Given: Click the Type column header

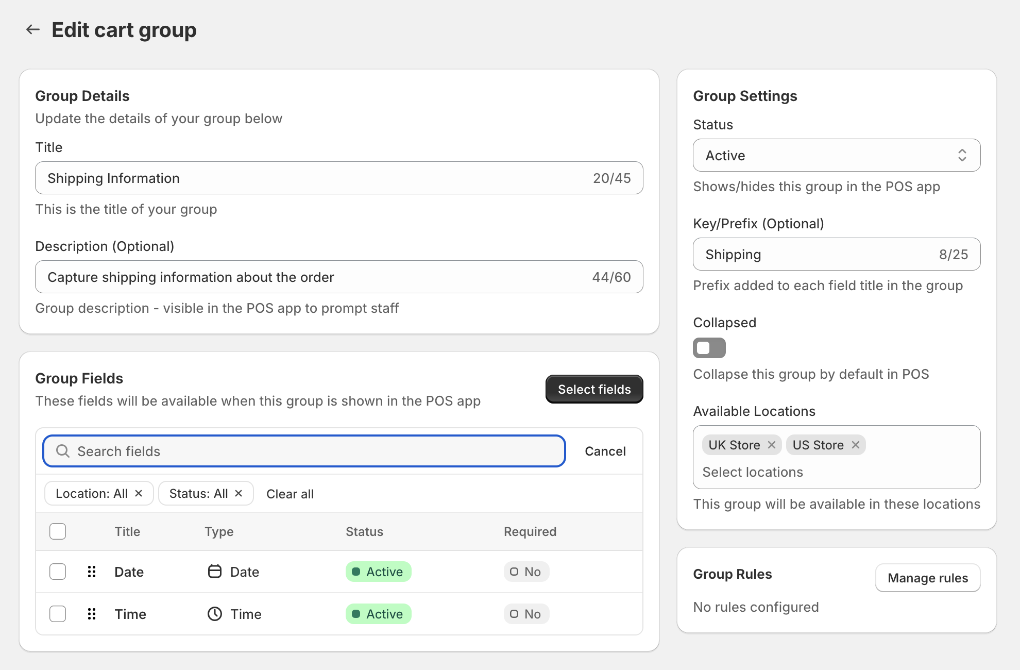Looking at the screenshot, I should pos(219,531).
